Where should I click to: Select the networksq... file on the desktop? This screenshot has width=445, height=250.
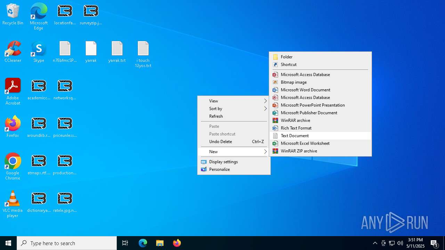pos(65,90)
